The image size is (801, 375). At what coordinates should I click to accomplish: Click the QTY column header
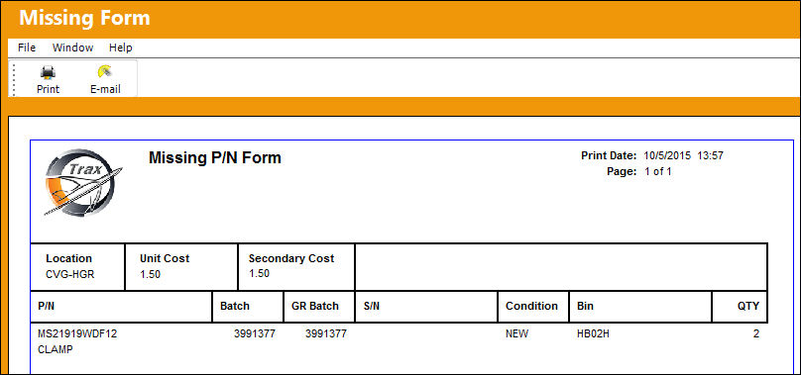click(x=748, y=306)
